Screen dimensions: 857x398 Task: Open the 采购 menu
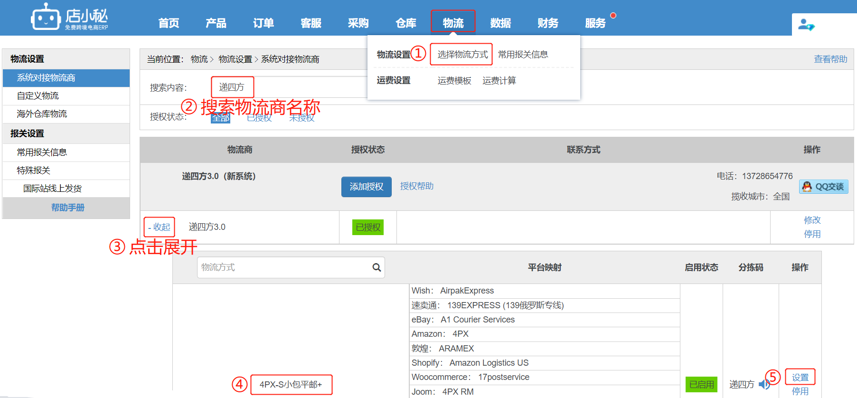pyautogui.click(x=358, y=23)
